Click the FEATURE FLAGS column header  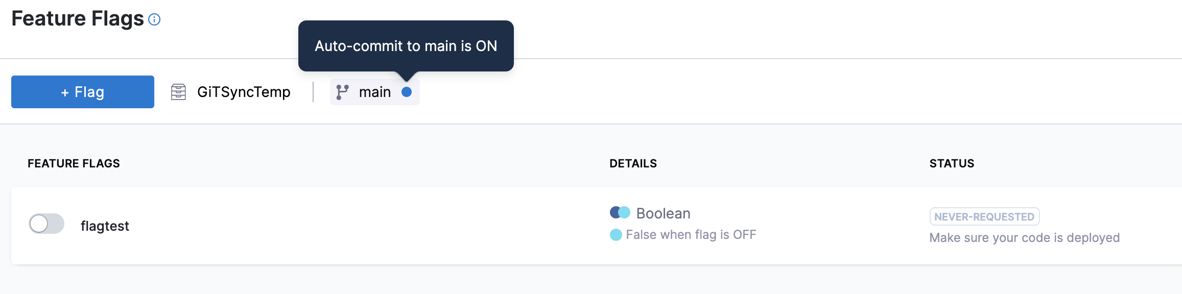(x=74, y=163)
